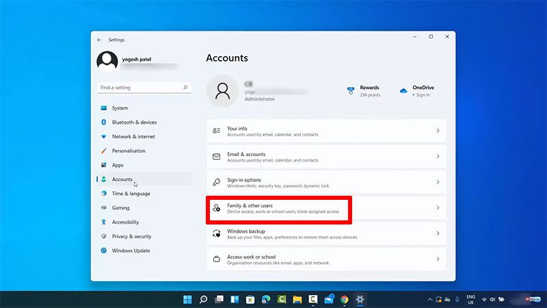Click the Sign-in options key icon
Viewport: 547px width, 308px height.
216,182
